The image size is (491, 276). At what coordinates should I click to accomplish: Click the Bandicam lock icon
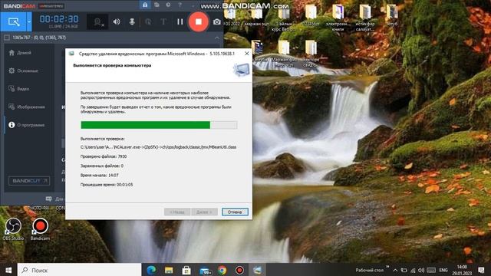[145, 5]
